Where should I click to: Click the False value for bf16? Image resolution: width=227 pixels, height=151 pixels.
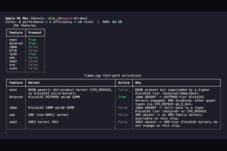pyautogui.click(x=33, y=51)
